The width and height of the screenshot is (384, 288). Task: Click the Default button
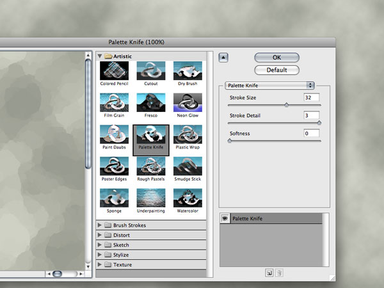(276, 70)
